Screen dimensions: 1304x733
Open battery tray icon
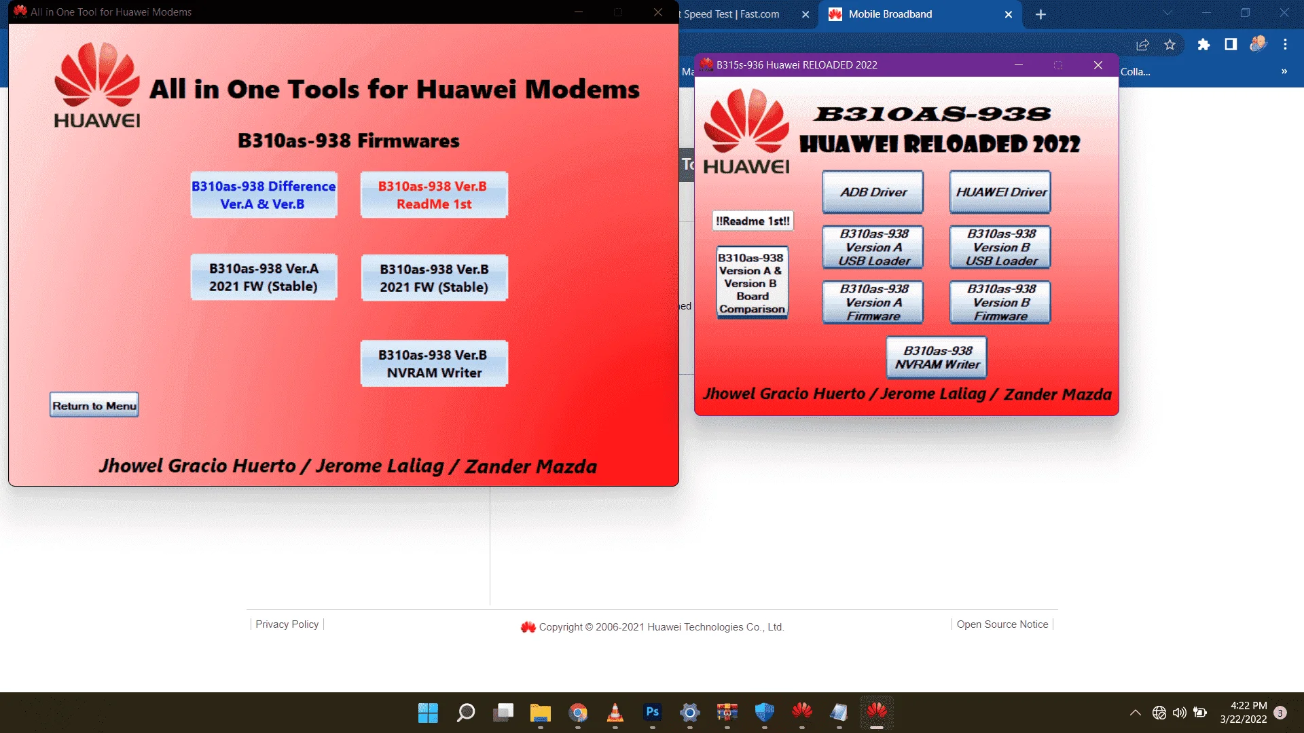click(x=1200, y=713)
